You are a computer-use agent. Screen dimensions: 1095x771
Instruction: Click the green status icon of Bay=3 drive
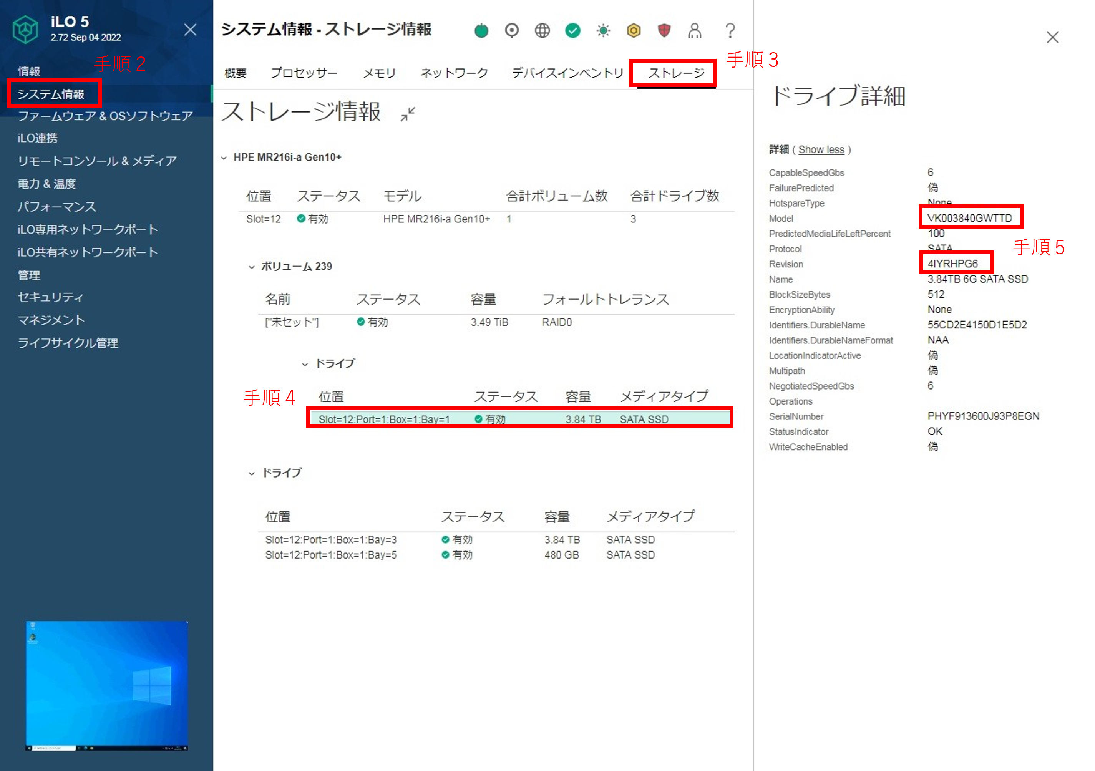click(x=445, y=540)
